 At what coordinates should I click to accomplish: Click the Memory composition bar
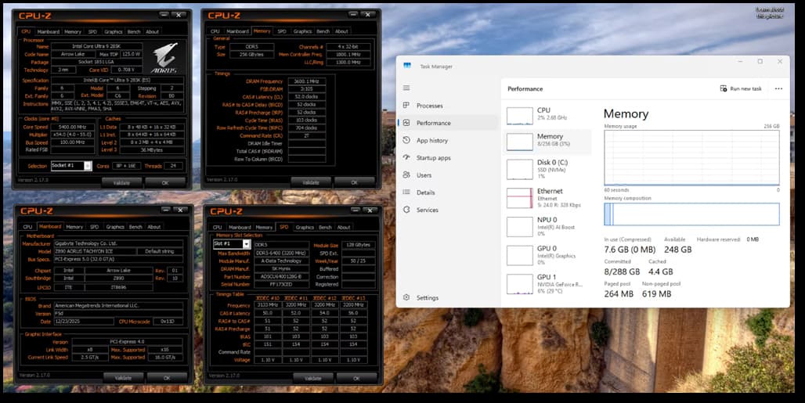pyautogui.click(x=691, y=214)
